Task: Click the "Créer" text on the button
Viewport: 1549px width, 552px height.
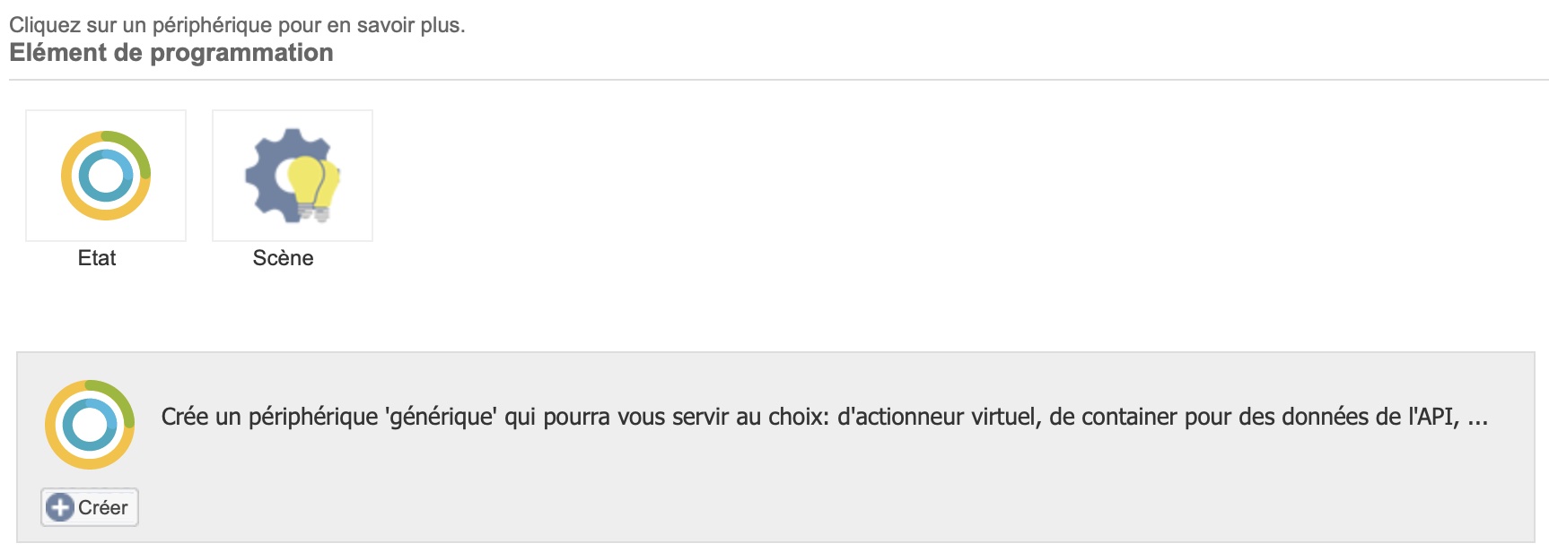Action: [103, 507]
